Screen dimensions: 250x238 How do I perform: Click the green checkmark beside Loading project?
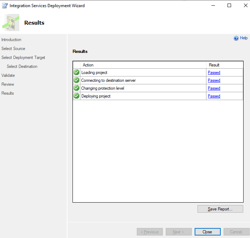pyautogui.click(x=76, y=72)
